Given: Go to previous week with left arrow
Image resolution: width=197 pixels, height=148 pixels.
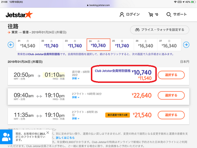Looking at the screenshot, I should (x=11, y=45).
